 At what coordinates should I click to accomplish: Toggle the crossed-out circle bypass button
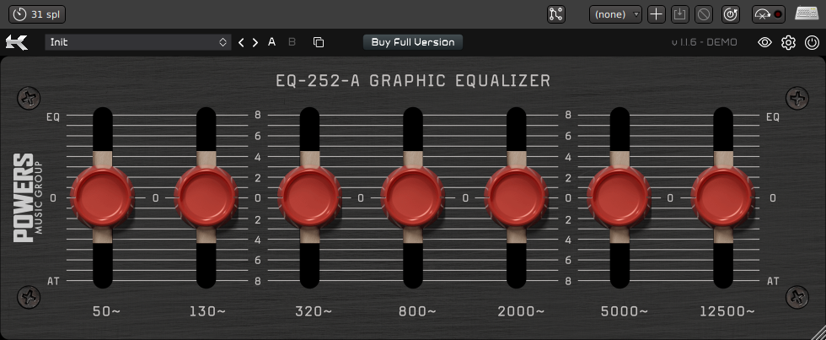point(704,14)
